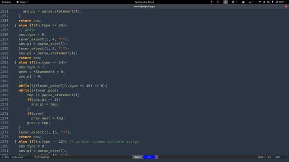The height and width of the screenshot is (162, 289).
Task: Open the Emacs application menu
Action: (23, 2)
